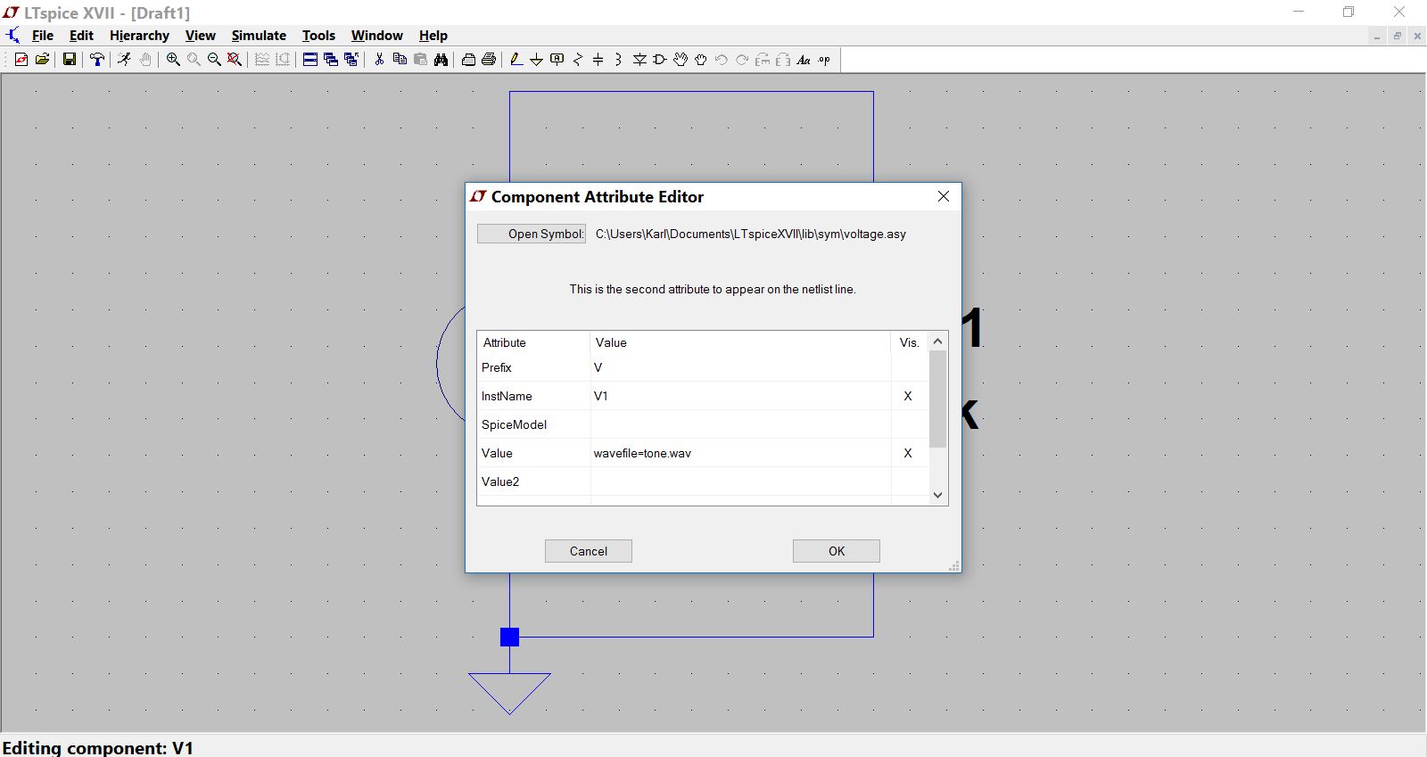The image size is (1427, 757).
Task: Edit the InstName value V1
Action: point(740,396)
